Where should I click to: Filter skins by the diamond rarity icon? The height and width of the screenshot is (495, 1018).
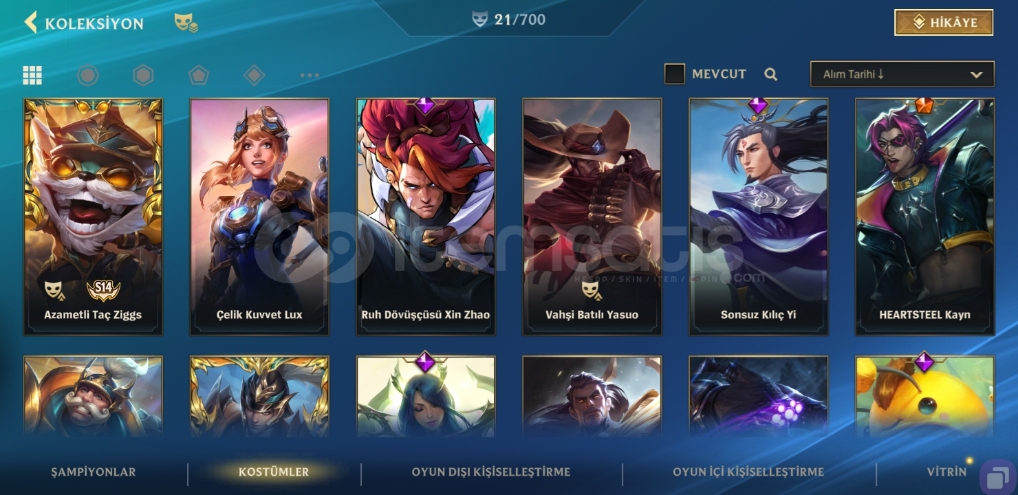tap(254, 75)
